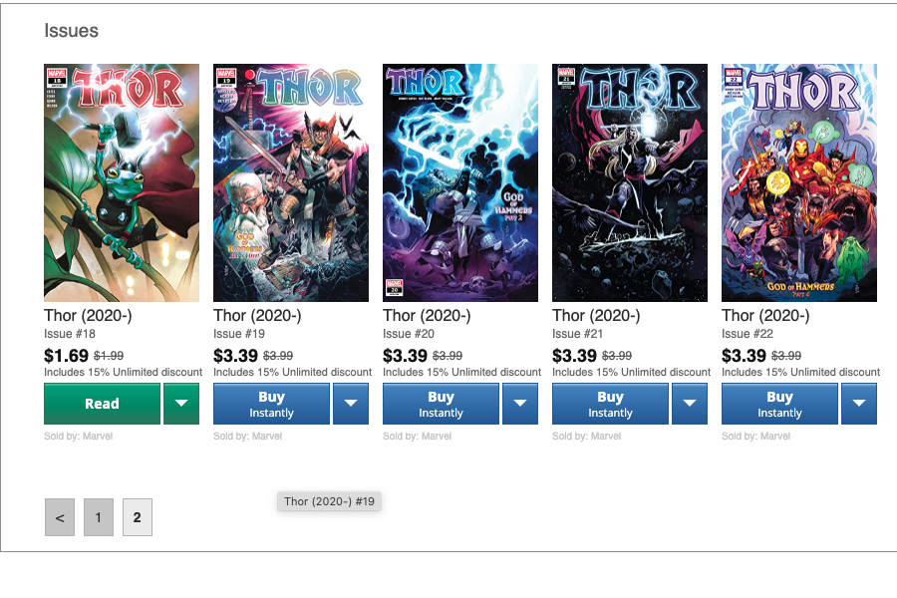Image resolution: width=897 pixels, height=598 pixels.
Task: Select page 2 in pagination
Action: [x=138, y=517]
